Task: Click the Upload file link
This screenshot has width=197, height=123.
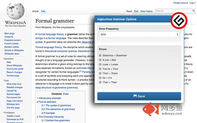Action: coord(12,91)
